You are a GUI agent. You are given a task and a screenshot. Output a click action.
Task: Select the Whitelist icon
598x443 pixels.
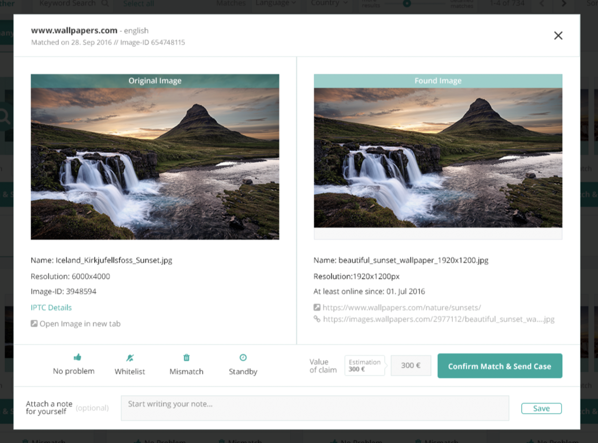tap(130, 358)
